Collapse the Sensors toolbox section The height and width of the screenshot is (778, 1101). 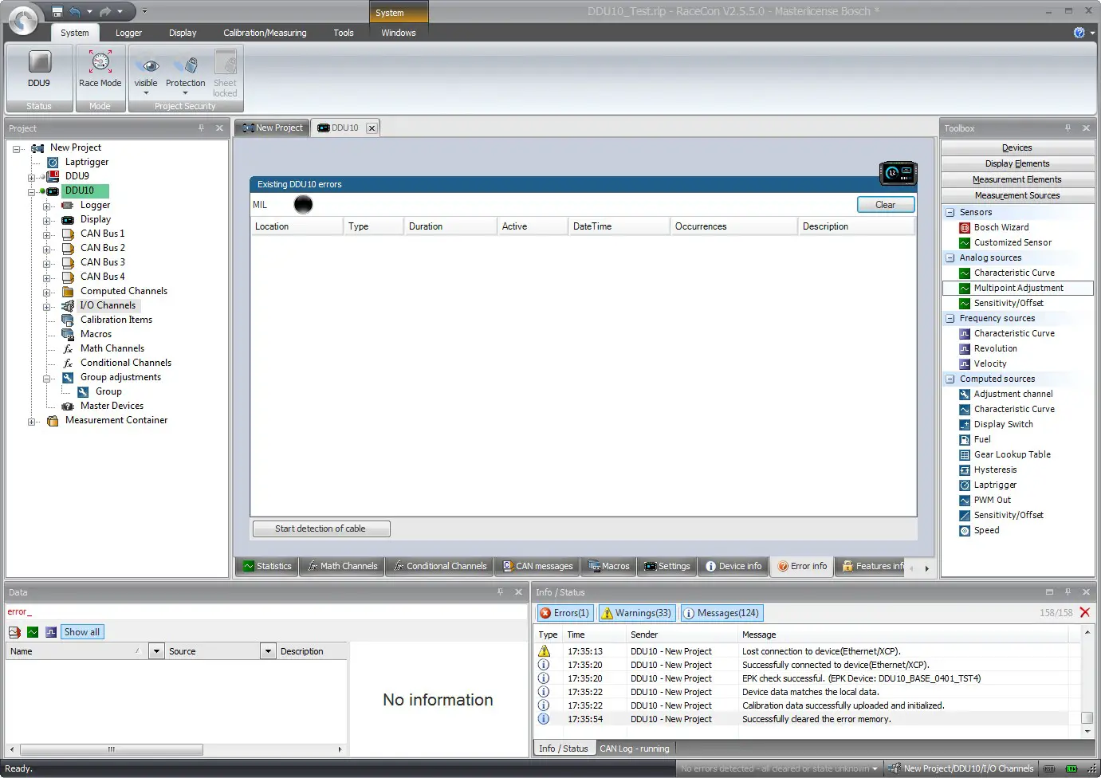click(950, 213)
